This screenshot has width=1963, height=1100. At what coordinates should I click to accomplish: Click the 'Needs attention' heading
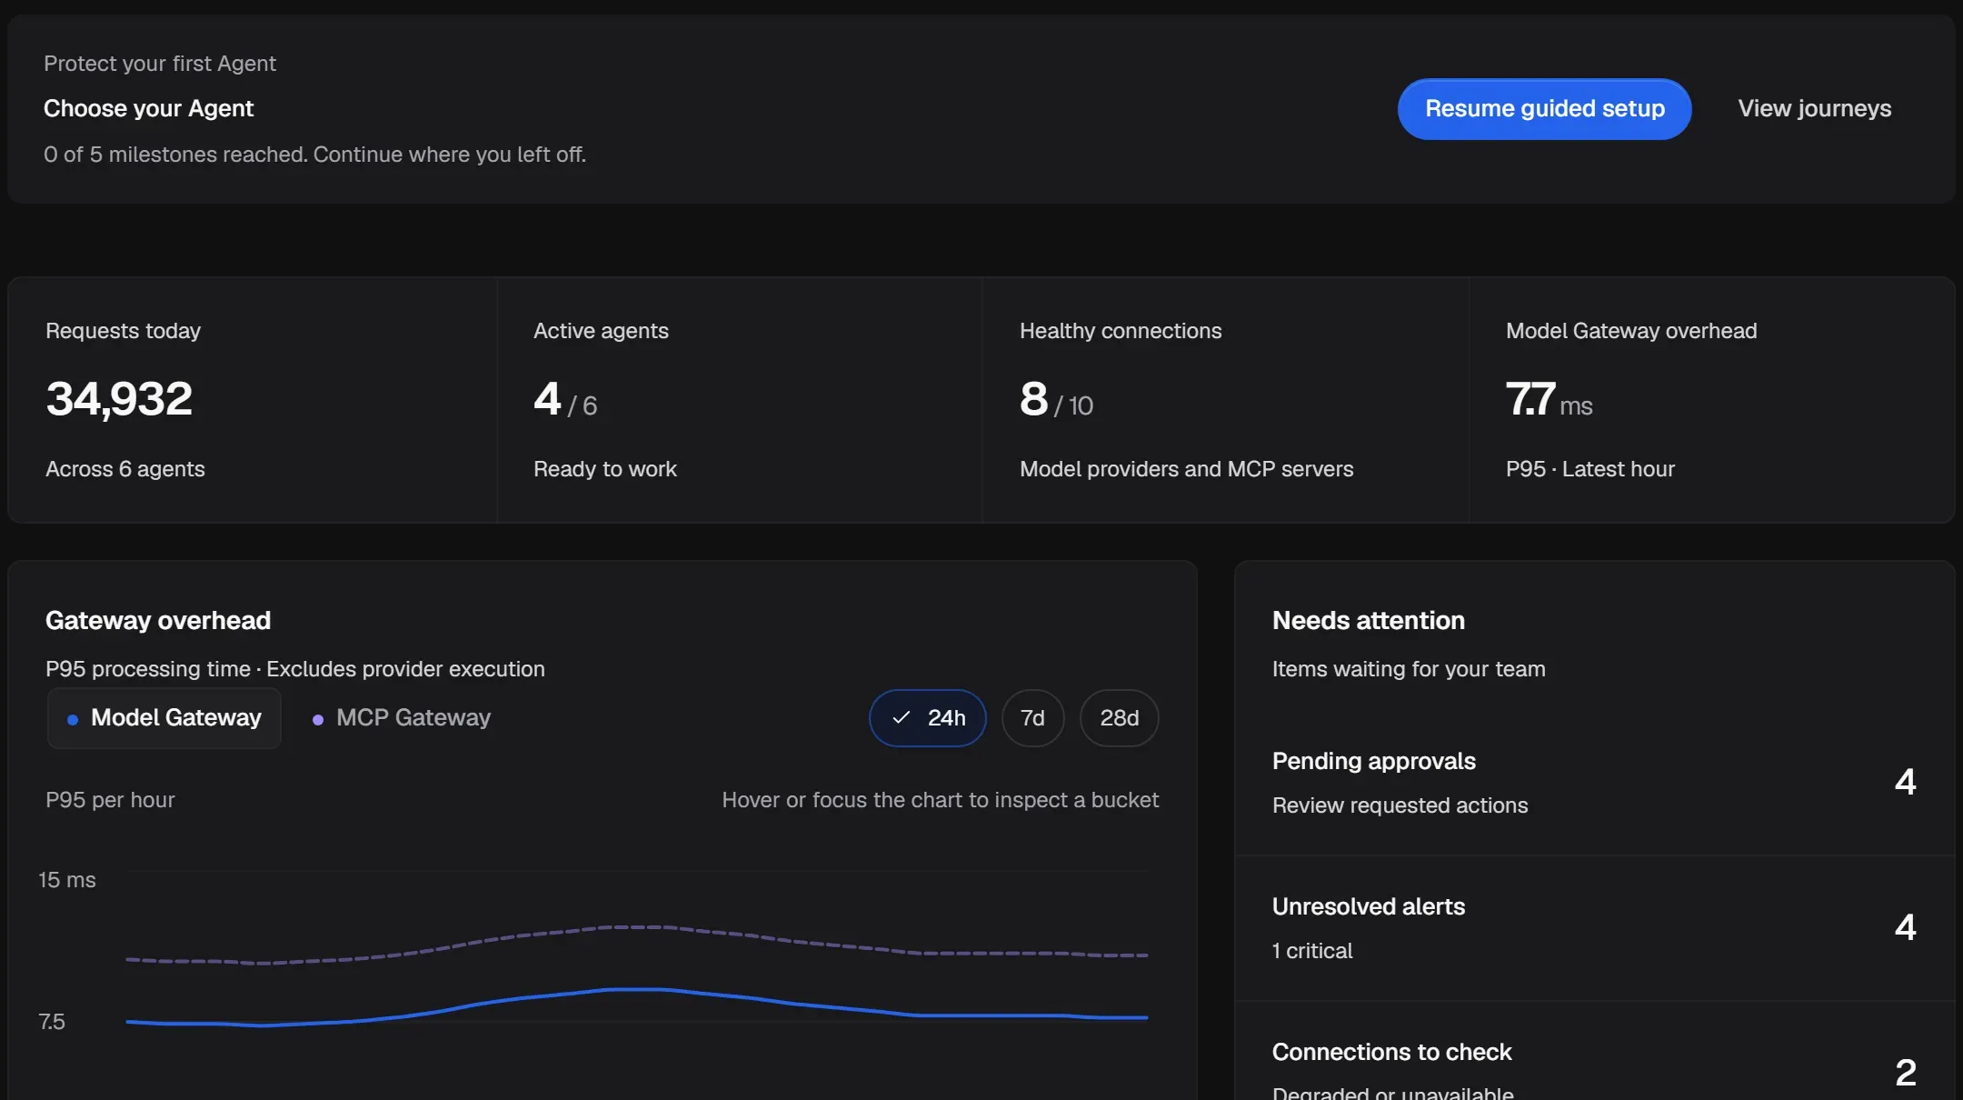pos(1369,620)
